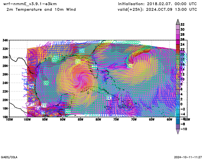Viewport: 206px width, 159px height.
Task: Click the '32N' latitude label
Action: click(5, 49)
